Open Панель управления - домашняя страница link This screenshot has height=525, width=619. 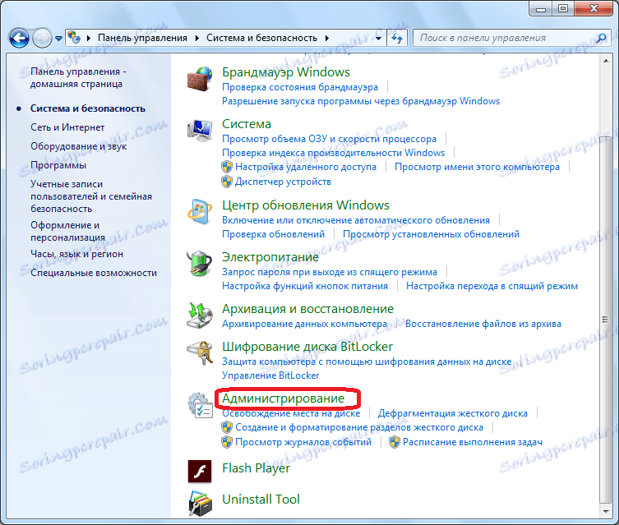78,78
